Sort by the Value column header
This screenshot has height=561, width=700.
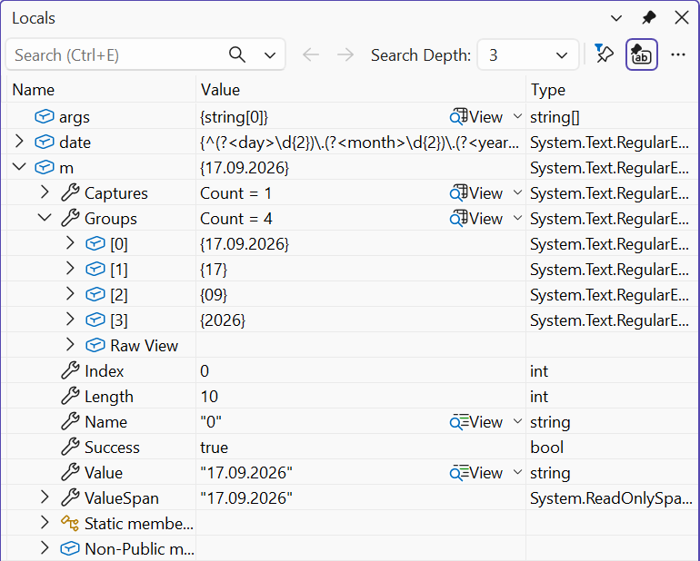361,90
